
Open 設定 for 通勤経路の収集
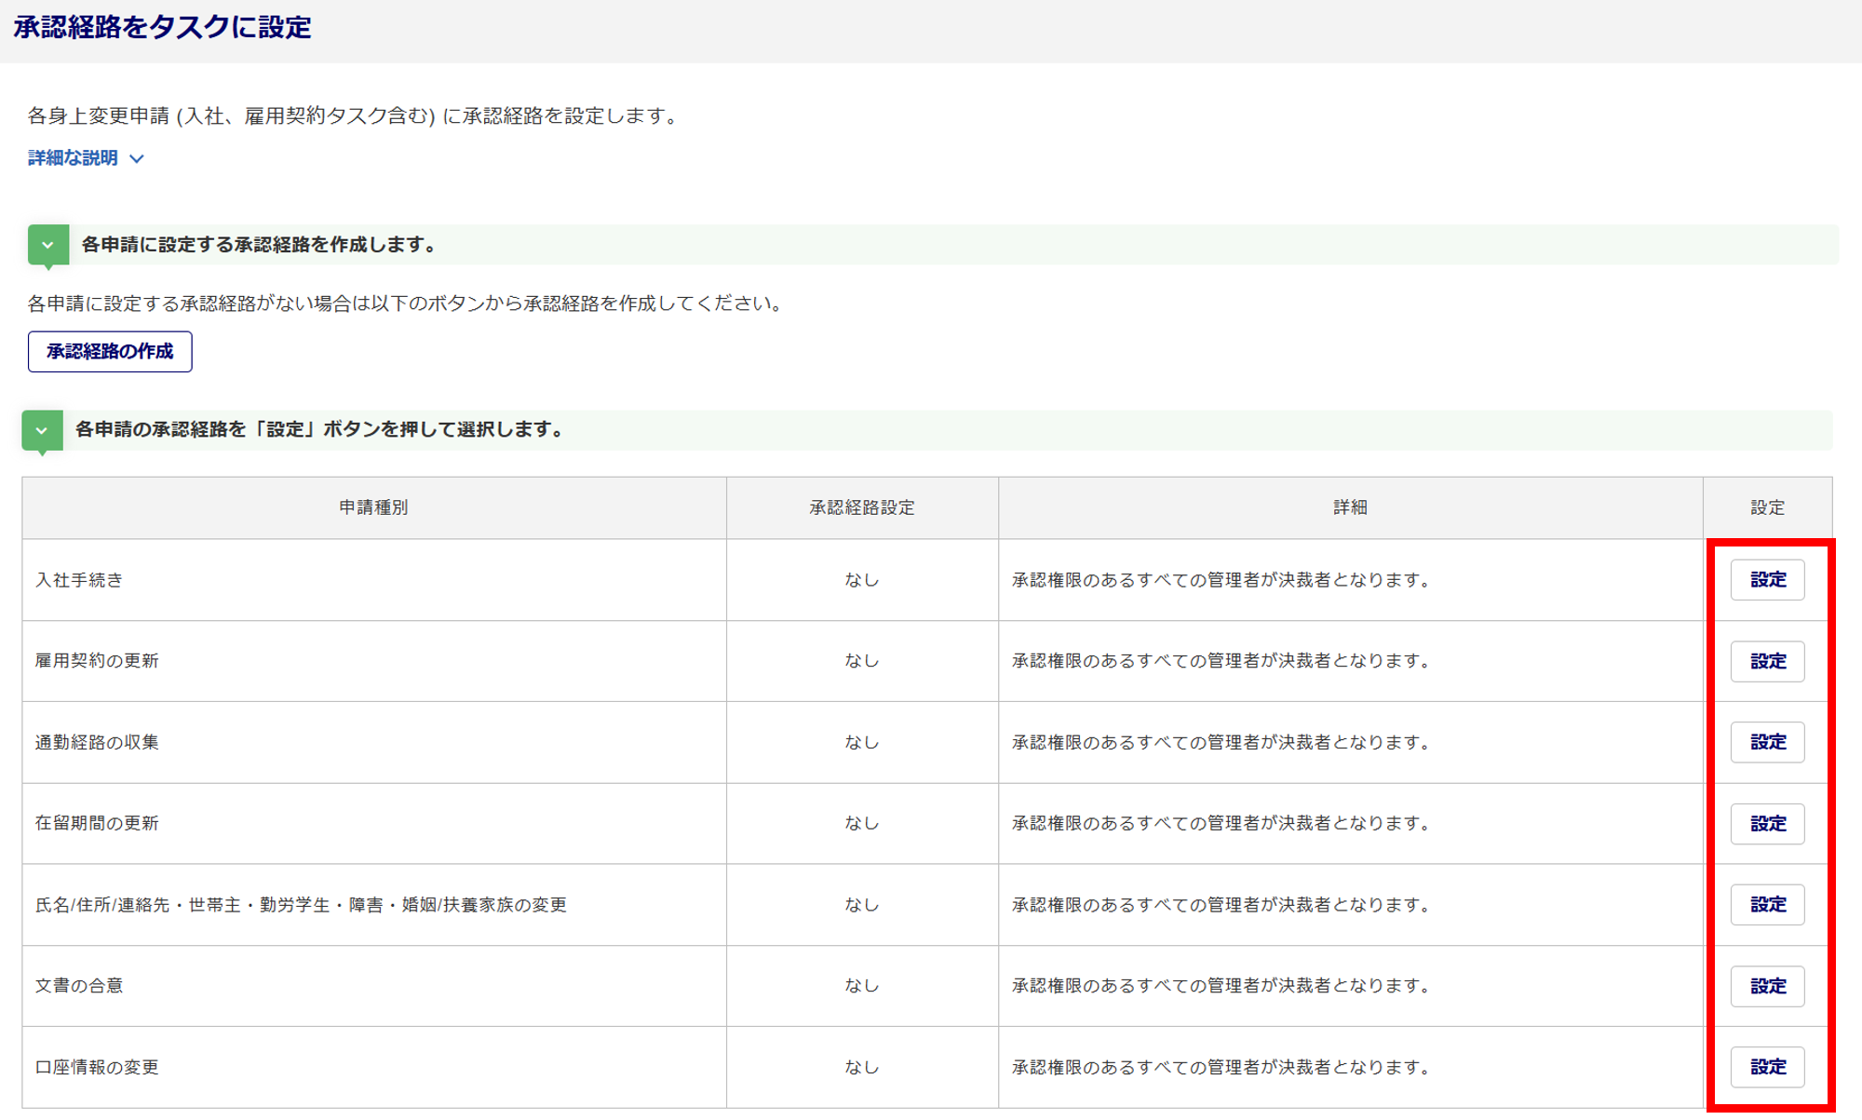[1767, 742]
